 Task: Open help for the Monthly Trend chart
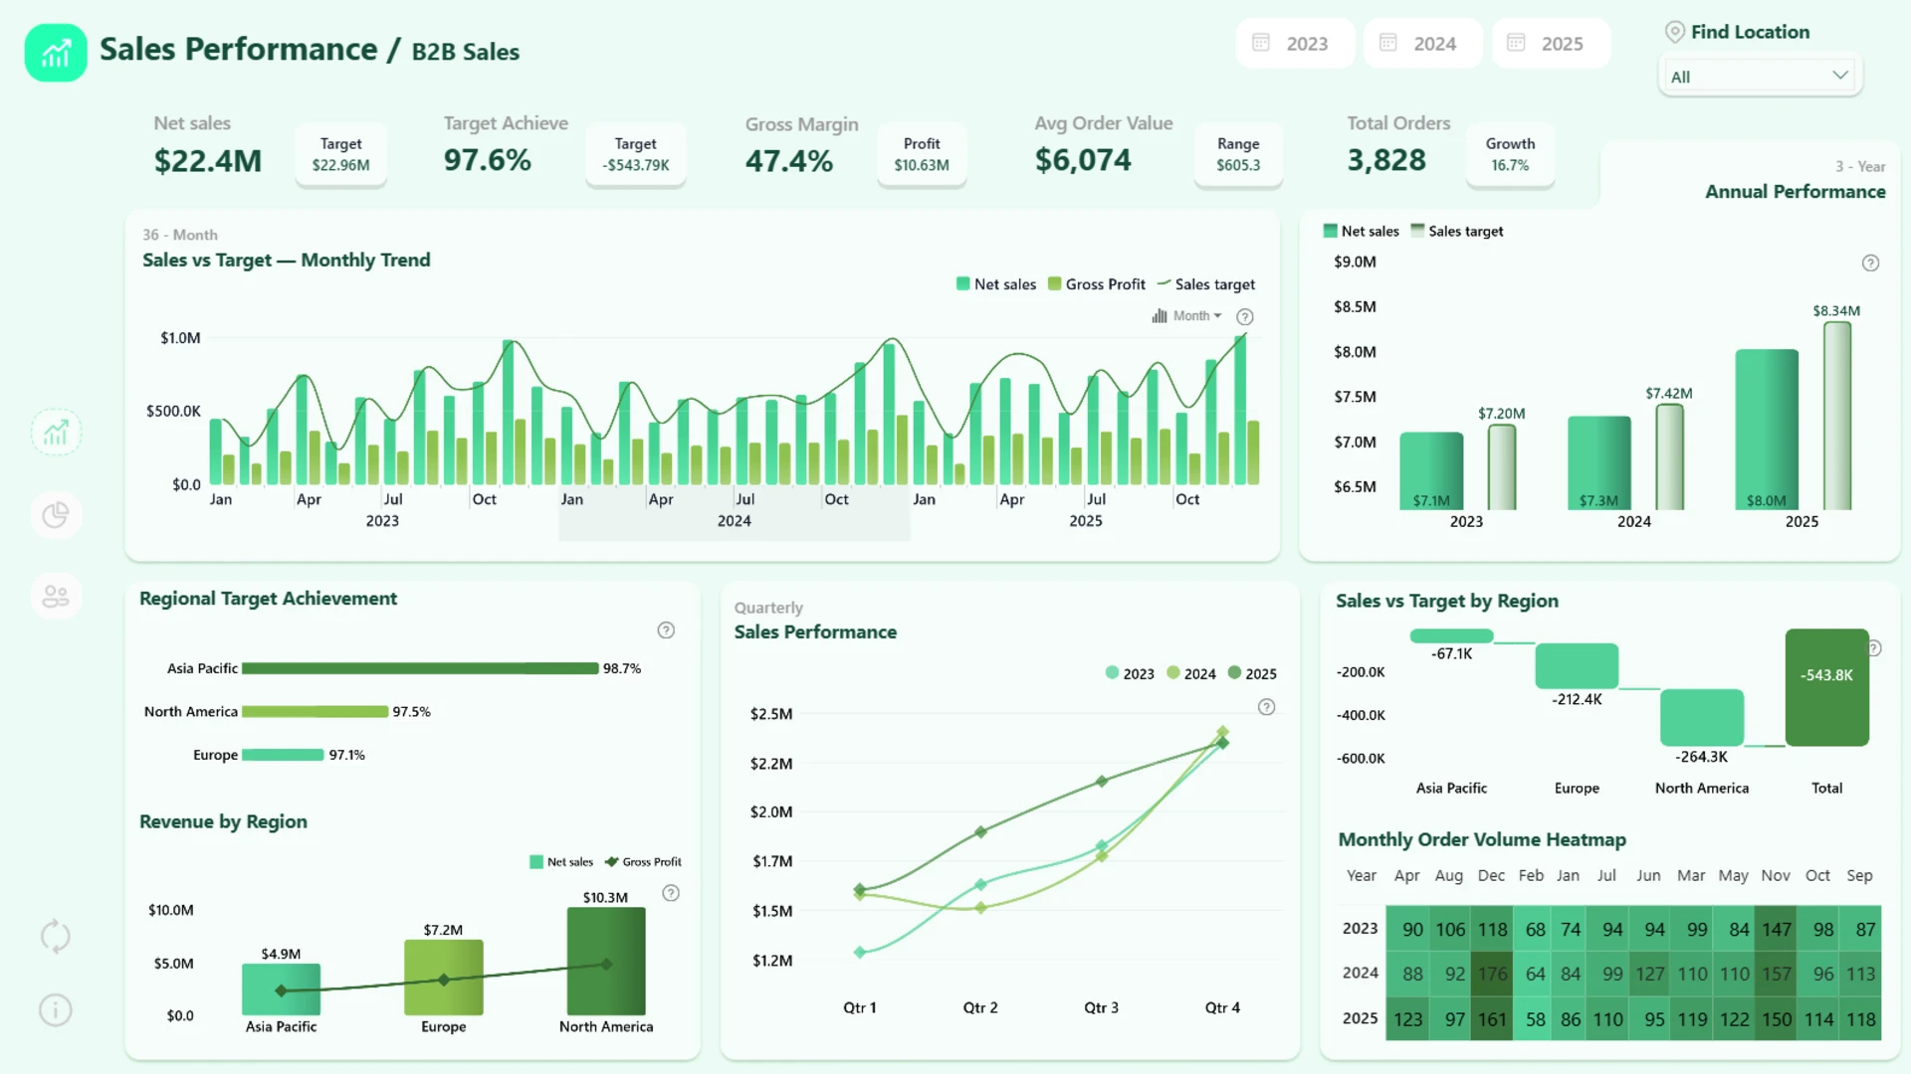pos(1244,316)
